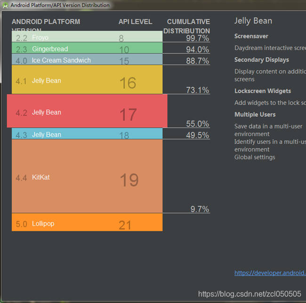306x303 pixels.
Task: Click the 94.0% cumulative distribution value
Action: tap(198, 49)
